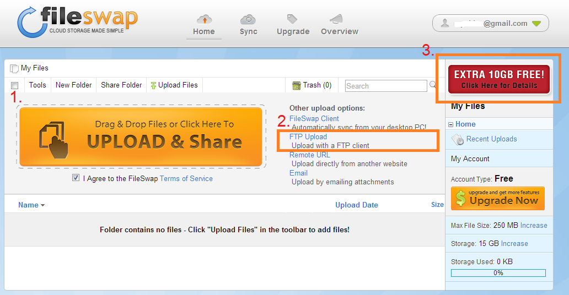Click New Folder in the toolbar
The width and height of the screenshot is (569, 295).
point(74,85)
